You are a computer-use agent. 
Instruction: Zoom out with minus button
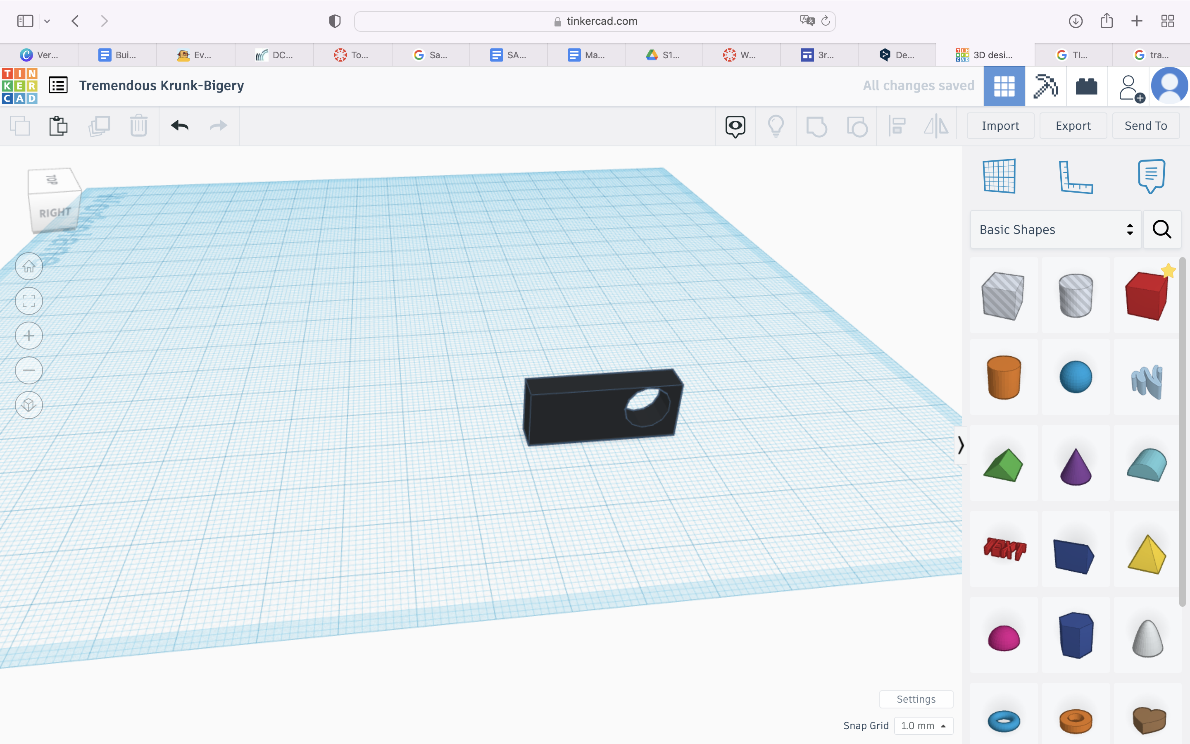point(29,370)
